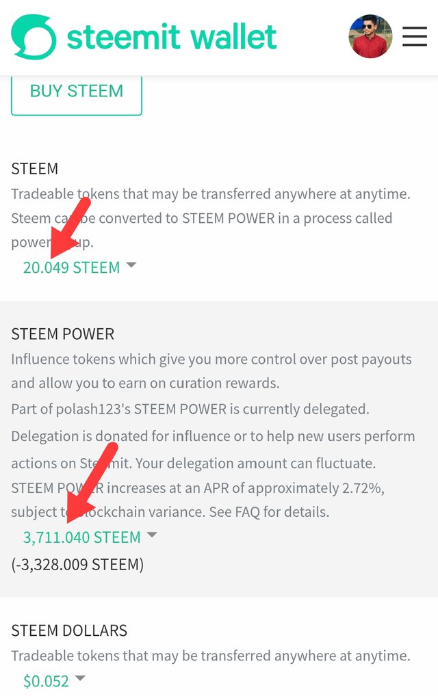The height and width of the screenshot is (696, 438).
Task: Click the 'Part of polash123's STEEM POWER' line
Action: click(x=190, y=409)
